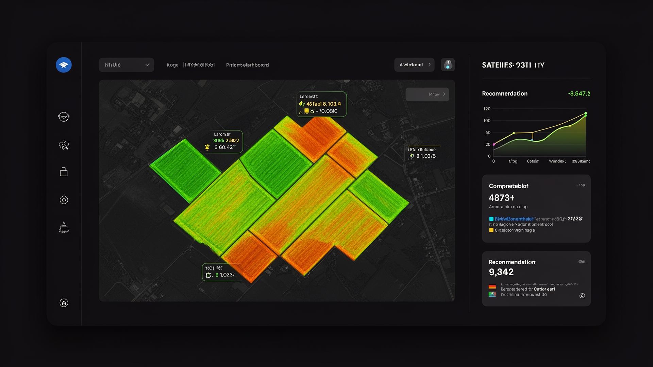
Task: Expand the Miow button on the map
Action: [427, 94]
